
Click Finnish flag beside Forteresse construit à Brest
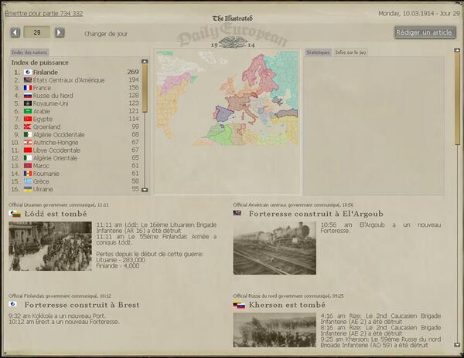point(12,304)
